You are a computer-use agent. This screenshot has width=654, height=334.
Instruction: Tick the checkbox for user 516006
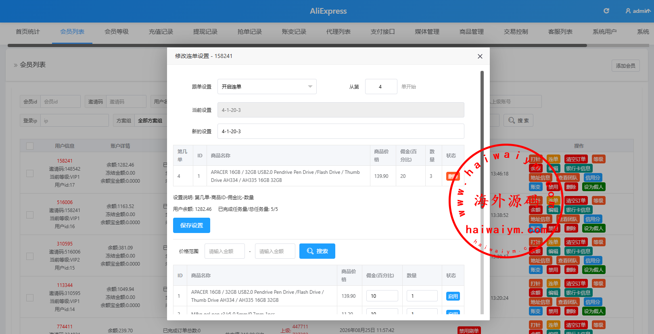coord(30,214)
